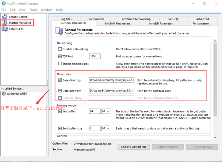Screen dimensions: 222x162
Task: Click the Discard changes button
Action: tap(202, 147)
